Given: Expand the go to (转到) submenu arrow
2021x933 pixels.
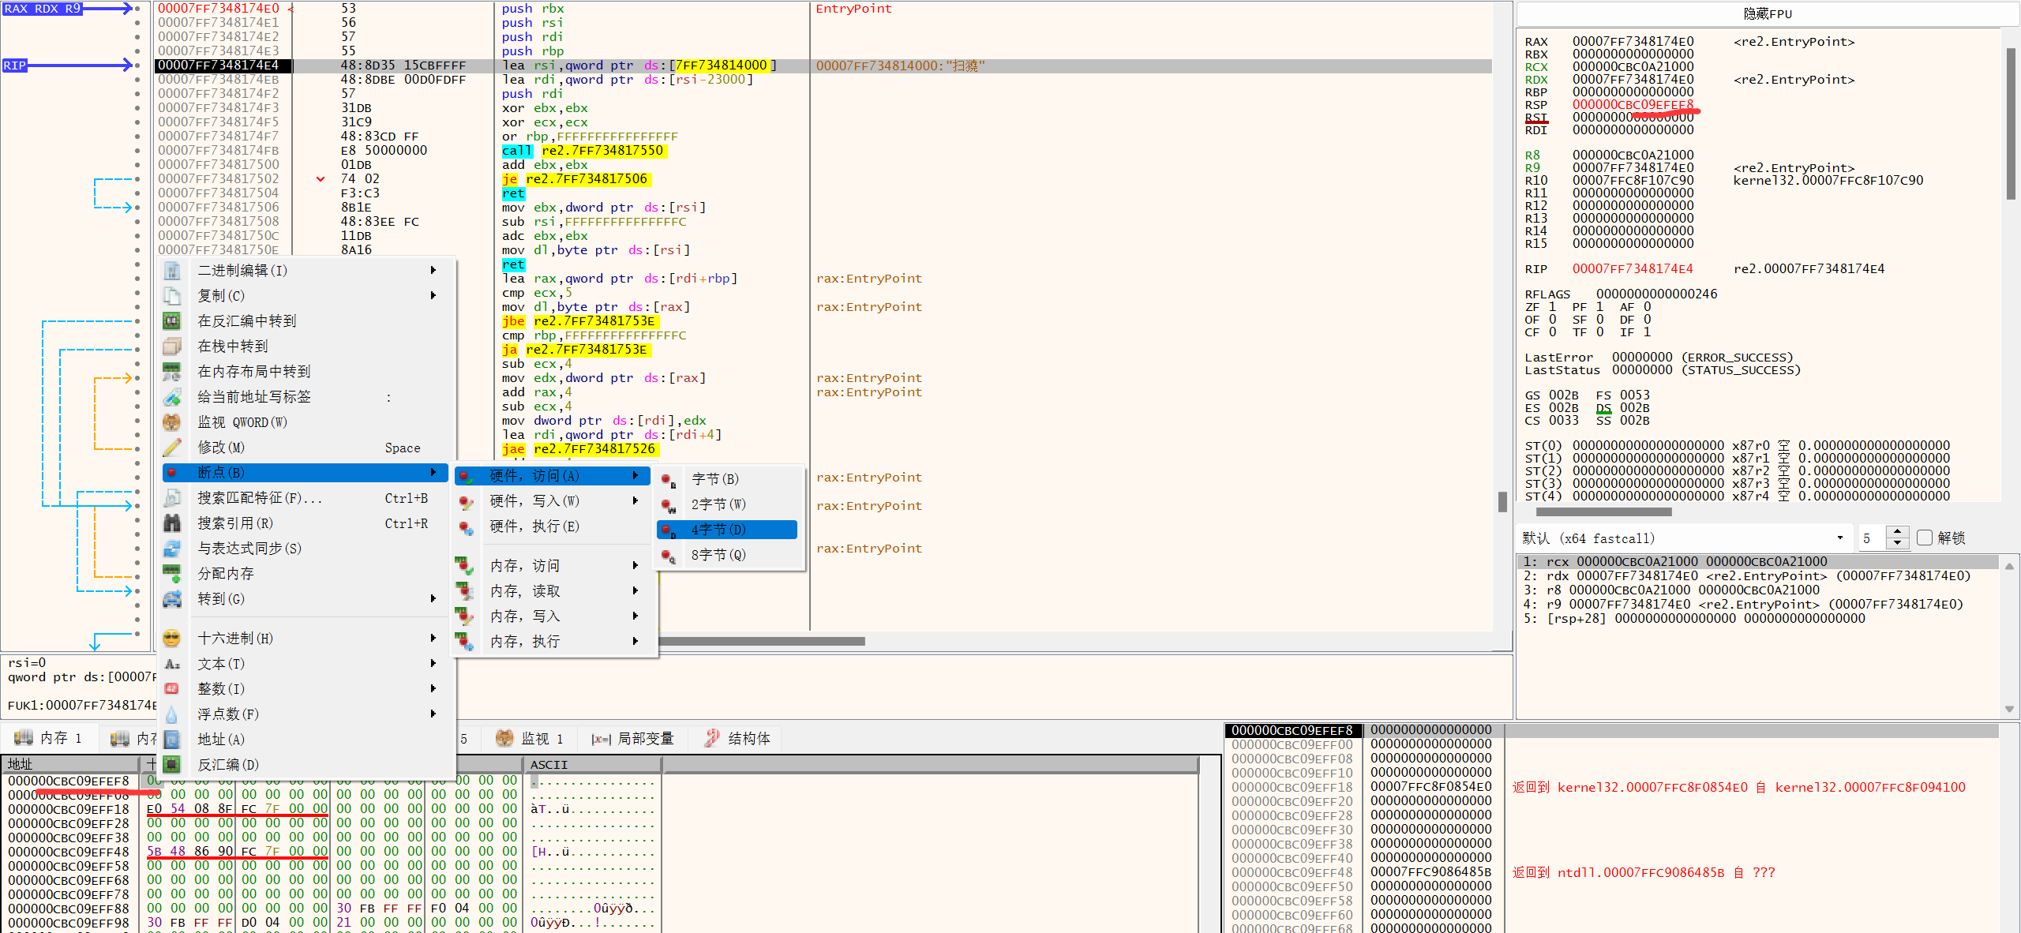Looking at the screenshot, I should 433,599.
